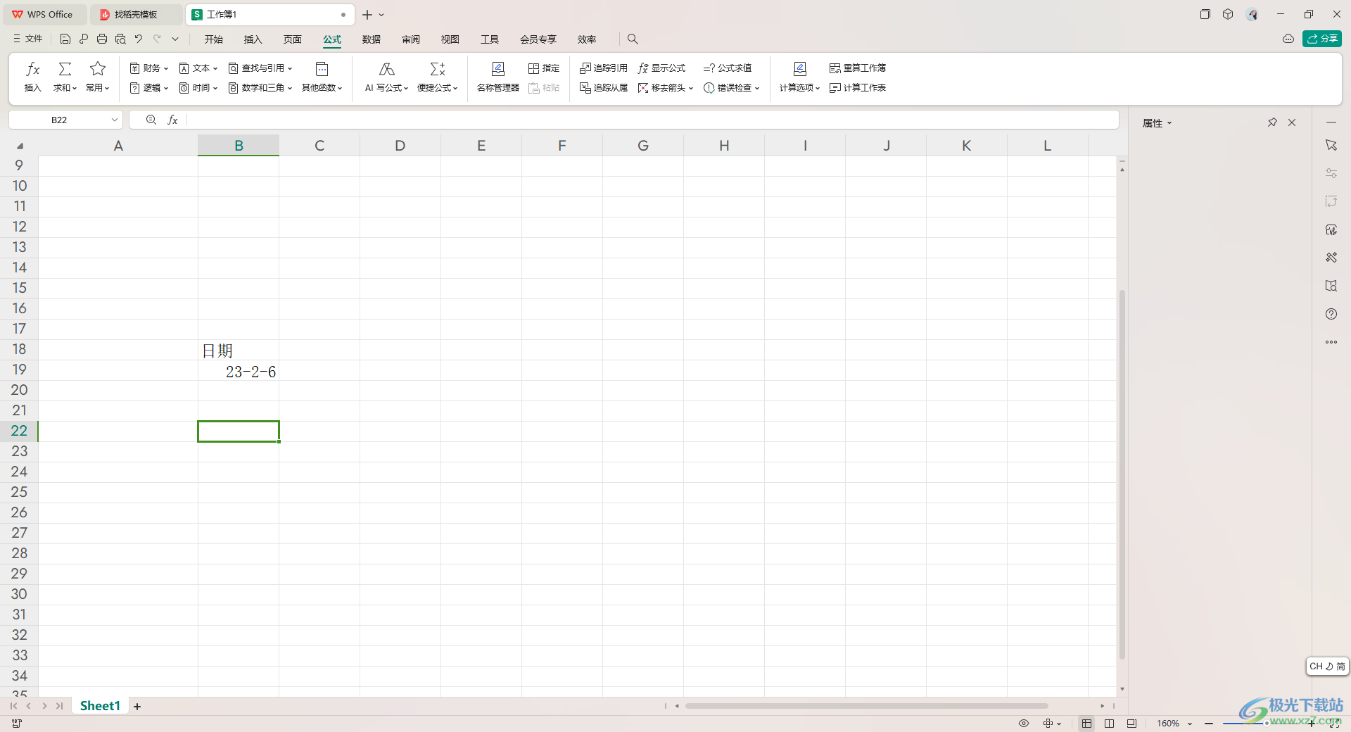Viewport: 1351px width, 732px height.
Task: Click the formula bar input field
Action: point(652,120)
